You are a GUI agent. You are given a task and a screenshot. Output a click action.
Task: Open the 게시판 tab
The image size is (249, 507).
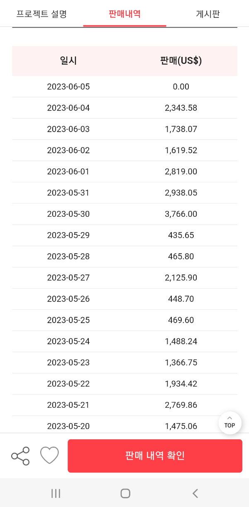[x=207, y=13]
